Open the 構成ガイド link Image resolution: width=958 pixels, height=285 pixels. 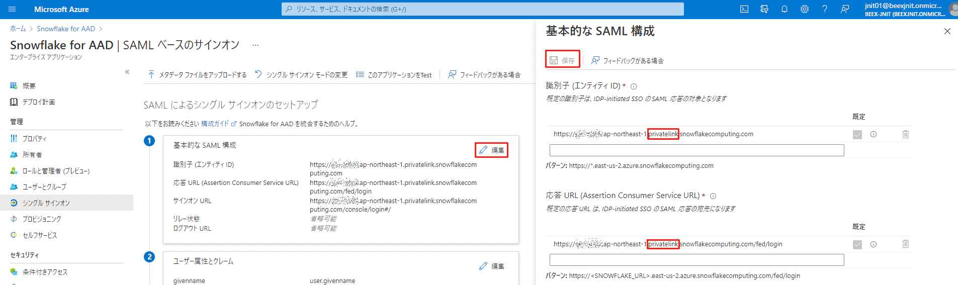tap(218, 124)
